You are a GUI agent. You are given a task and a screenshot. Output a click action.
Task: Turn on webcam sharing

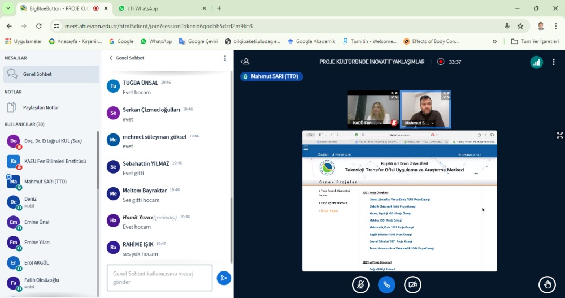(413, 284)
